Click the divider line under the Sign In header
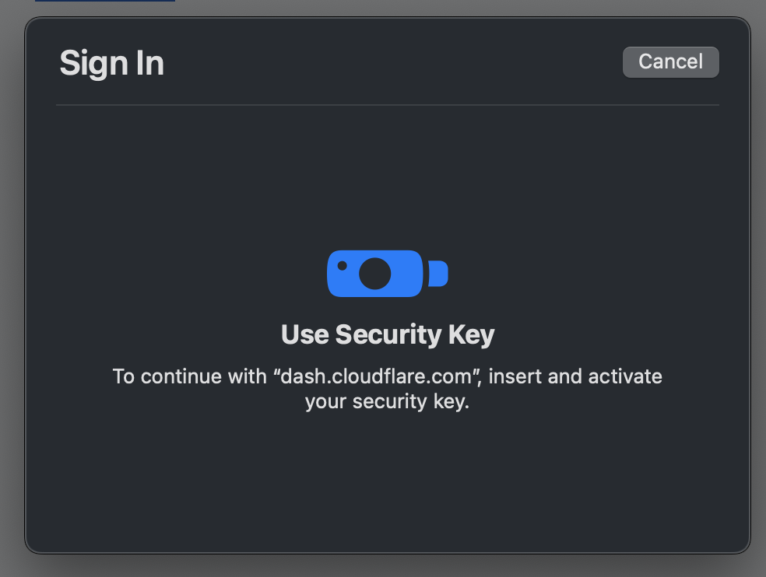The width and height of the screenshot is (766, 577). coord(388,103)
